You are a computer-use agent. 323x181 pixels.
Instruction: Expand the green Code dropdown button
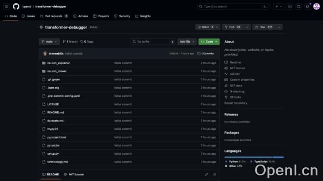coord(208,42)
